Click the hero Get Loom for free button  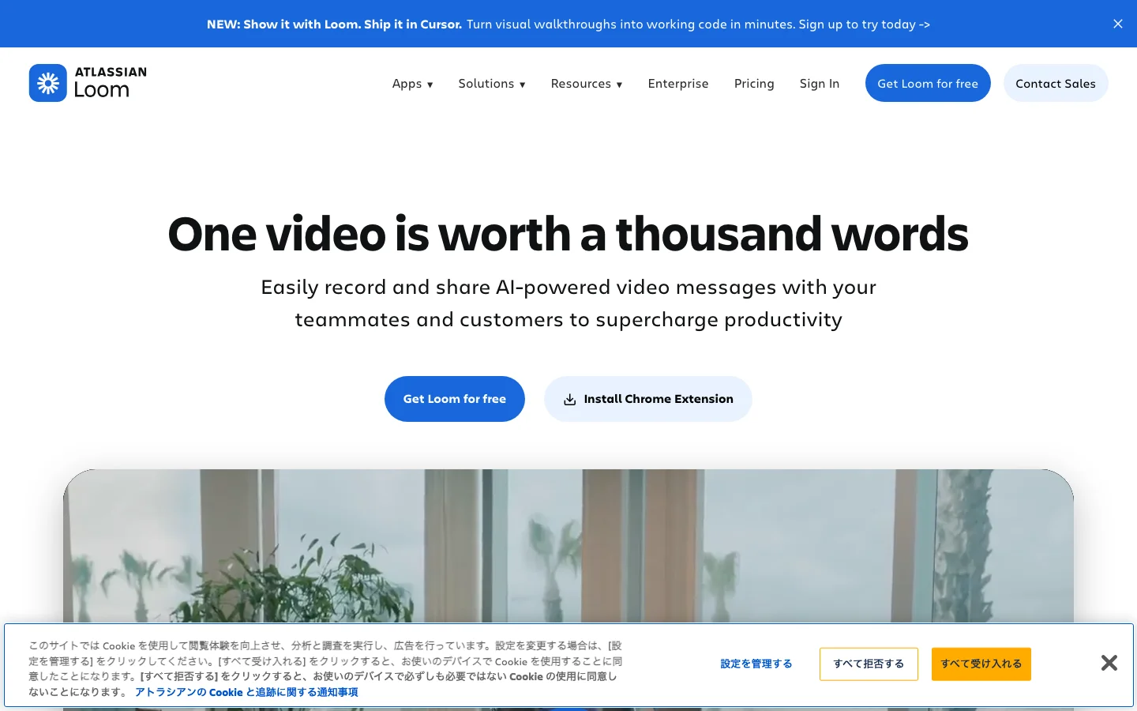click(455, 399)
